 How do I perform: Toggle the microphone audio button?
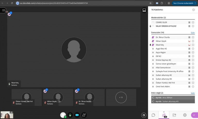point(70,115)
